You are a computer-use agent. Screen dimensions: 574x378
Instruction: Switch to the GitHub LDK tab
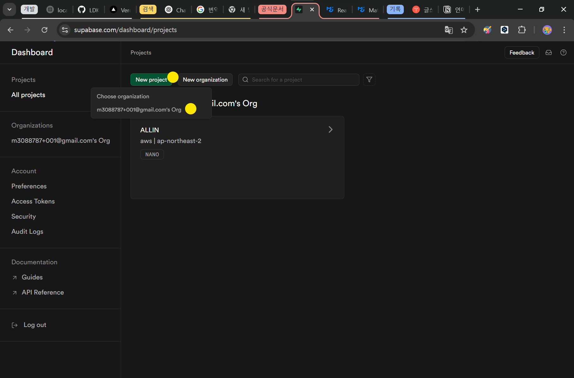click(89, 10)
